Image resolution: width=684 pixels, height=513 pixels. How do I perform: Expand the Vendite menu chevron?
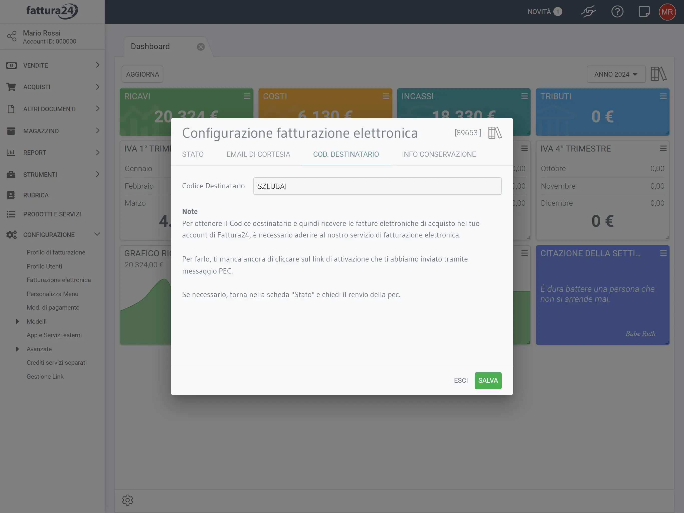point(98,65)
